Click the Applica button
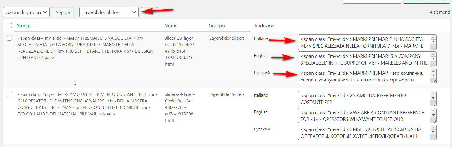452x147 pixels. tap(63, 12)
